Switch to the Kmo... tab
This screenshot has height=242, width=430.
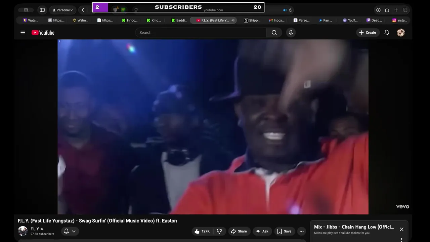click(154, 21)
